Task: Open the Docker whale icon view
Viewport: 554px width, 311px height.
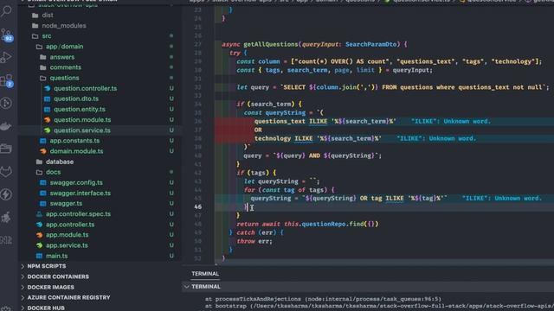Action: 6,126
